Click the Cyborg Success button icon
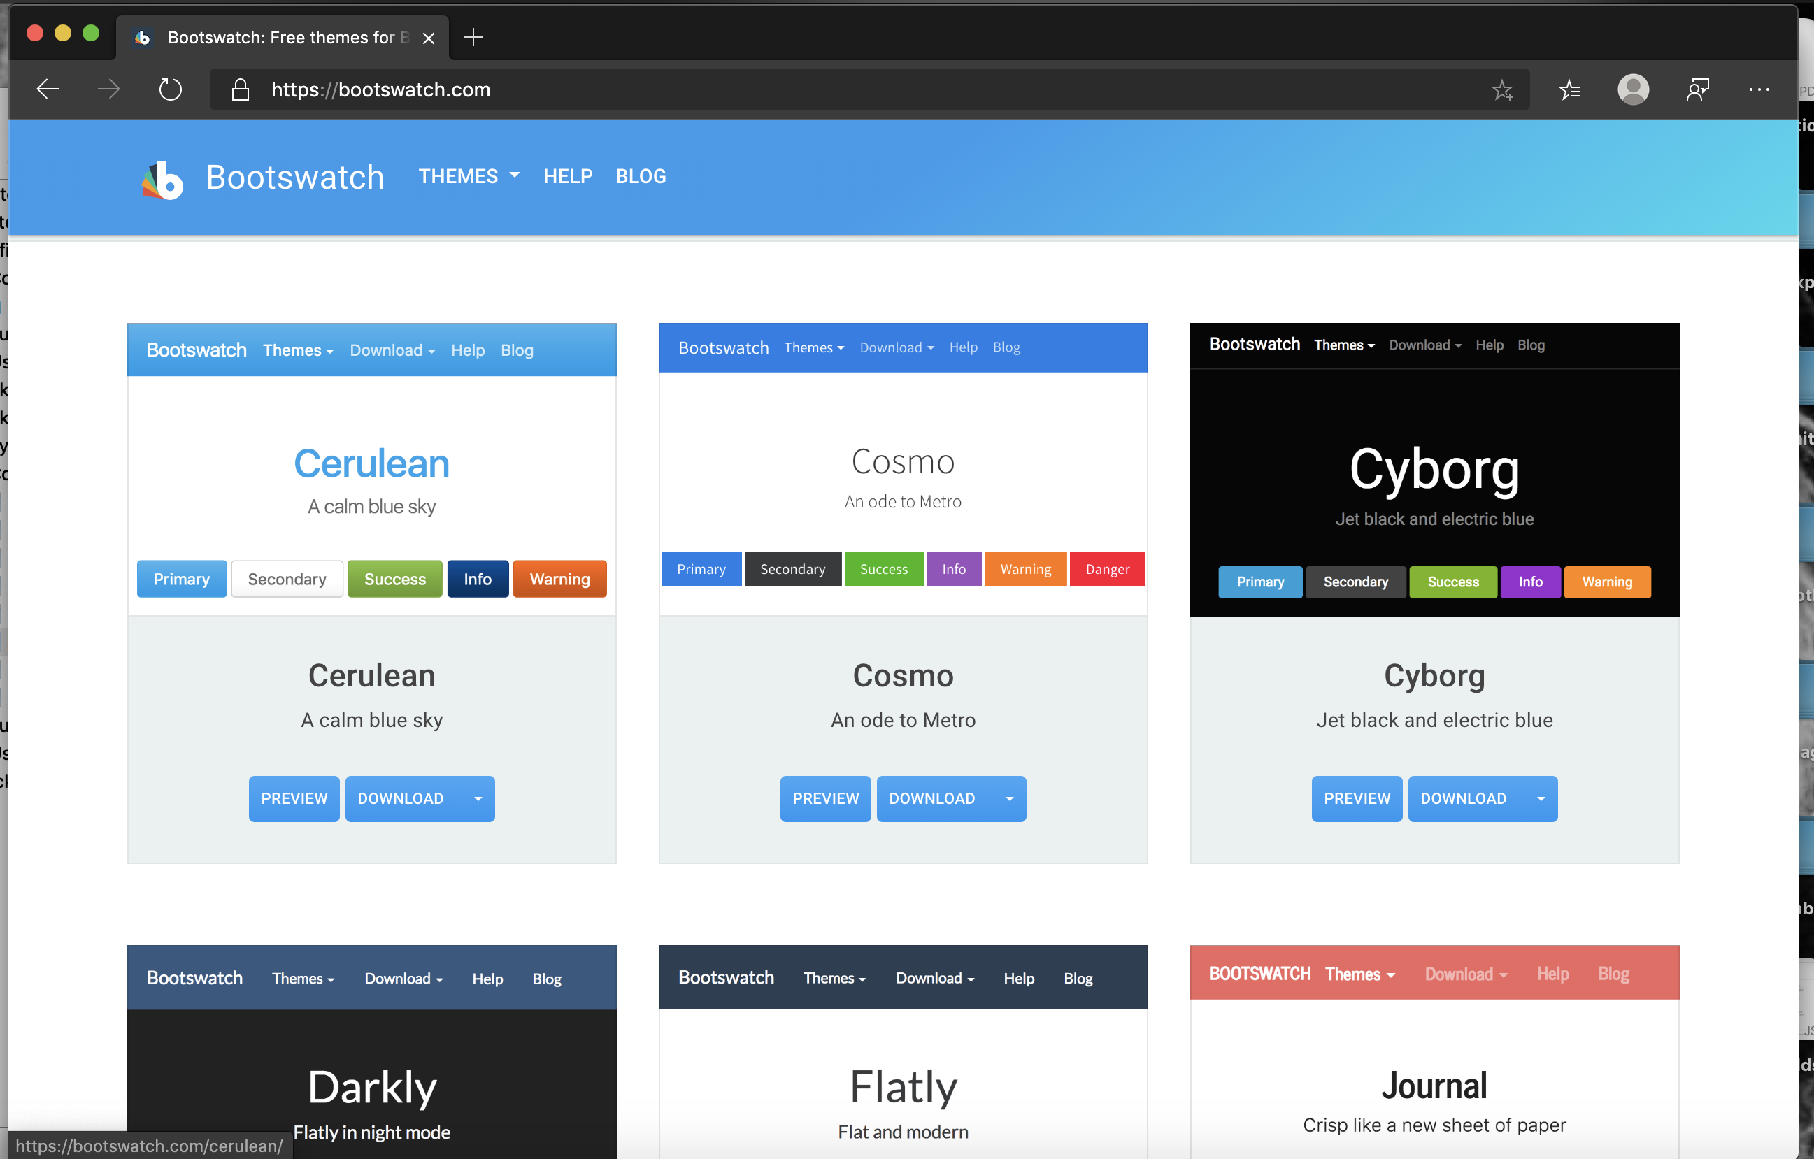The height and width of the screenshot is (1159, 1814). pyautogui.click(x=1453, y=582)
